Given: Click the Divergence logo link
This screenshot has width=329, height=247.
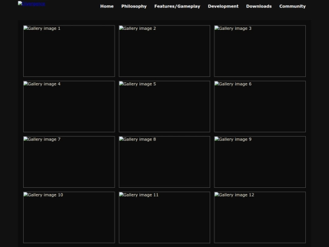Looking at the screenshot, I should (x=32, y=4).
